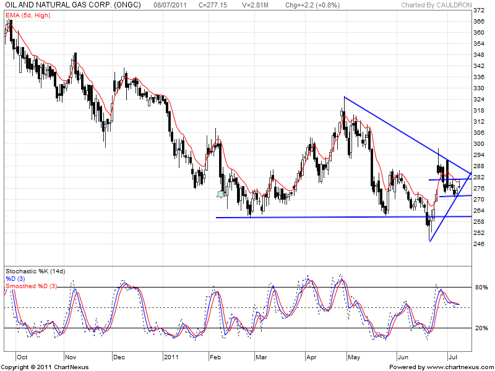Click the bell alert marker near February
This screenshot has width=495, height=371.
point(221,194)
